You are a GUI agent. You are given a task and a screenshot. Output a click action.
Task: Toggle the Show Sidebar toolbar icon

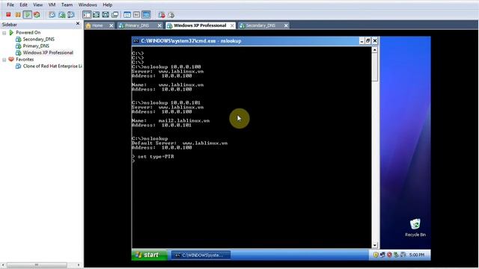pos(87,14)
